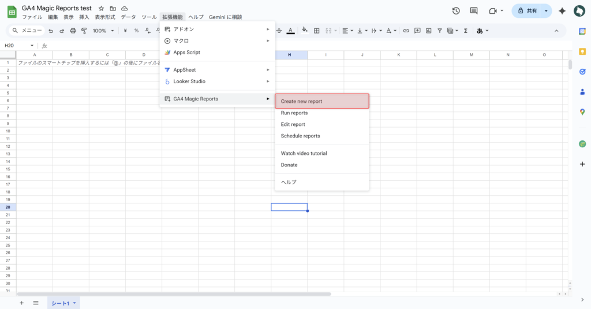Toggle strikethrough text formatting
Image resolution: width=591 pixels, height=309 pixels.
pyautogui.click(x=279, y=31)
